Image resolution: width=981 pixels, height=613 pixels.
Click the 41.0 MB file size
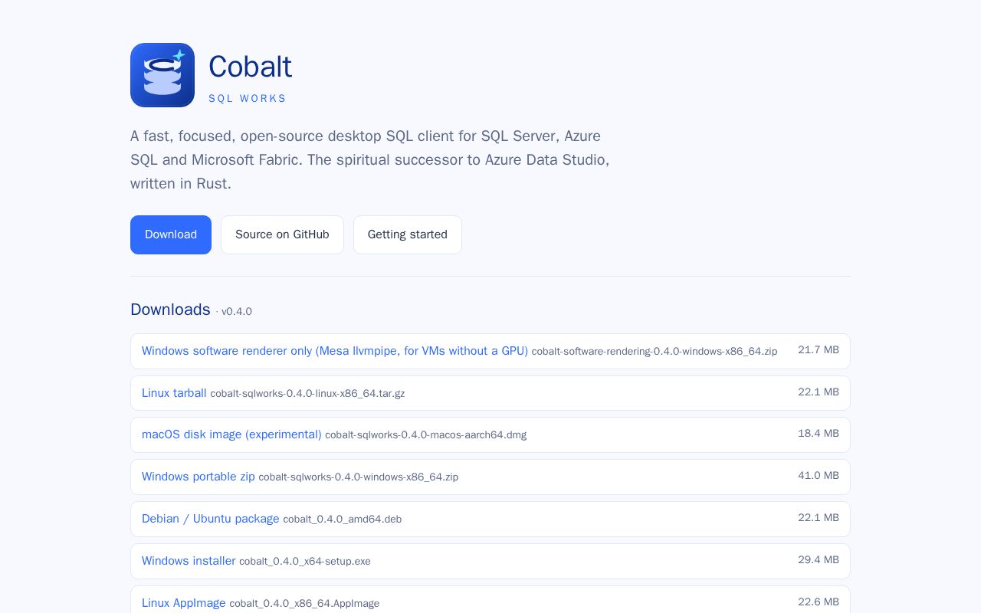[x=819, y=476]
